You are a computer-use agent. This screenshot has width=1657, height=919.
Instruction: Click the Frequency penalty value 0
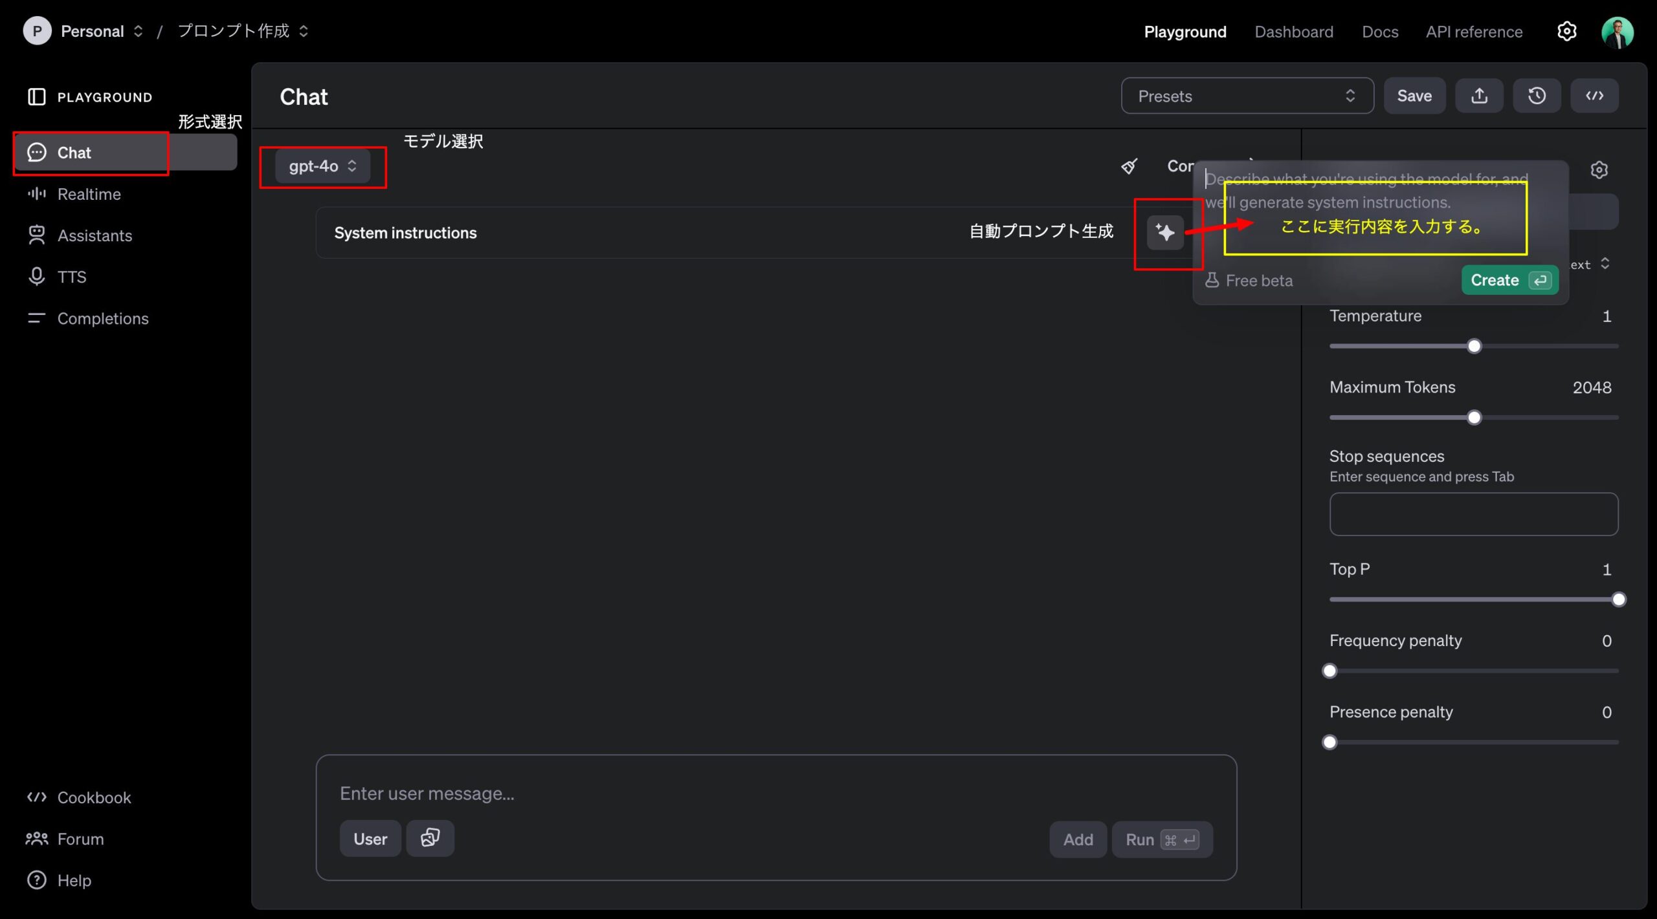pos(1606,640)
